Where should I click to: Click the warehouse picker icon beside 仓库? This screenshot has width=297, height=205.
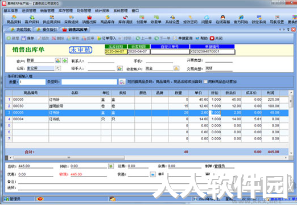58,68
